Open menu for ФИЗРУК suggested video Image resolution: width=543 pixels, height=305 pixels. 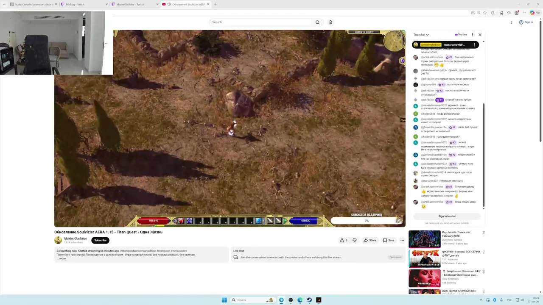pos(484,252)
